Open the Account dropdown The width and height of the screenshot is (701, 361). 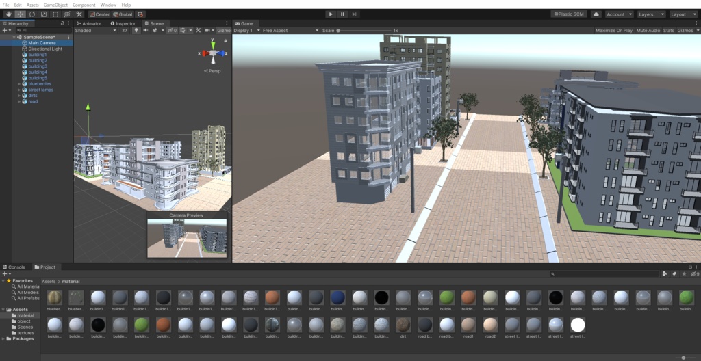[619, 14]
